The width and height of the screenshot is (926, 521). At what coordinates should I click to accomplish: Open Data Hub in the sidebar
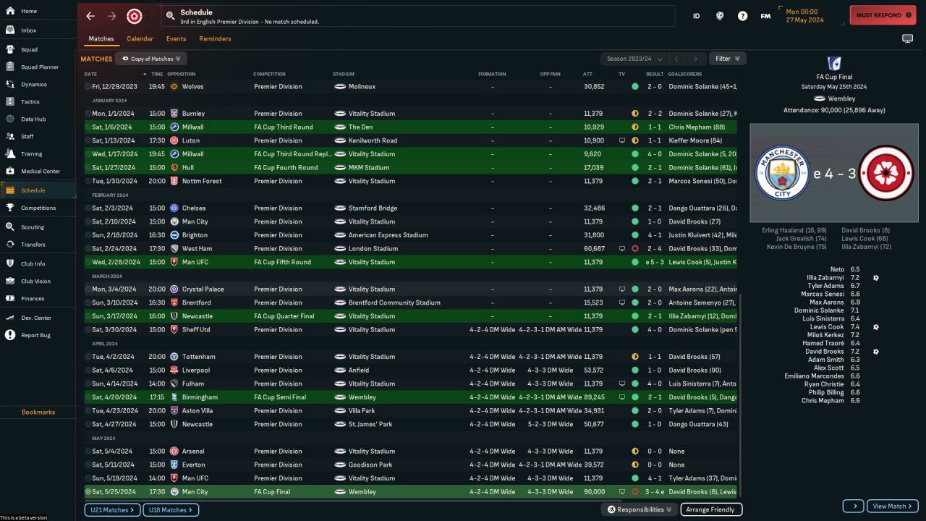pyautogui.click(x=38, y=119)
